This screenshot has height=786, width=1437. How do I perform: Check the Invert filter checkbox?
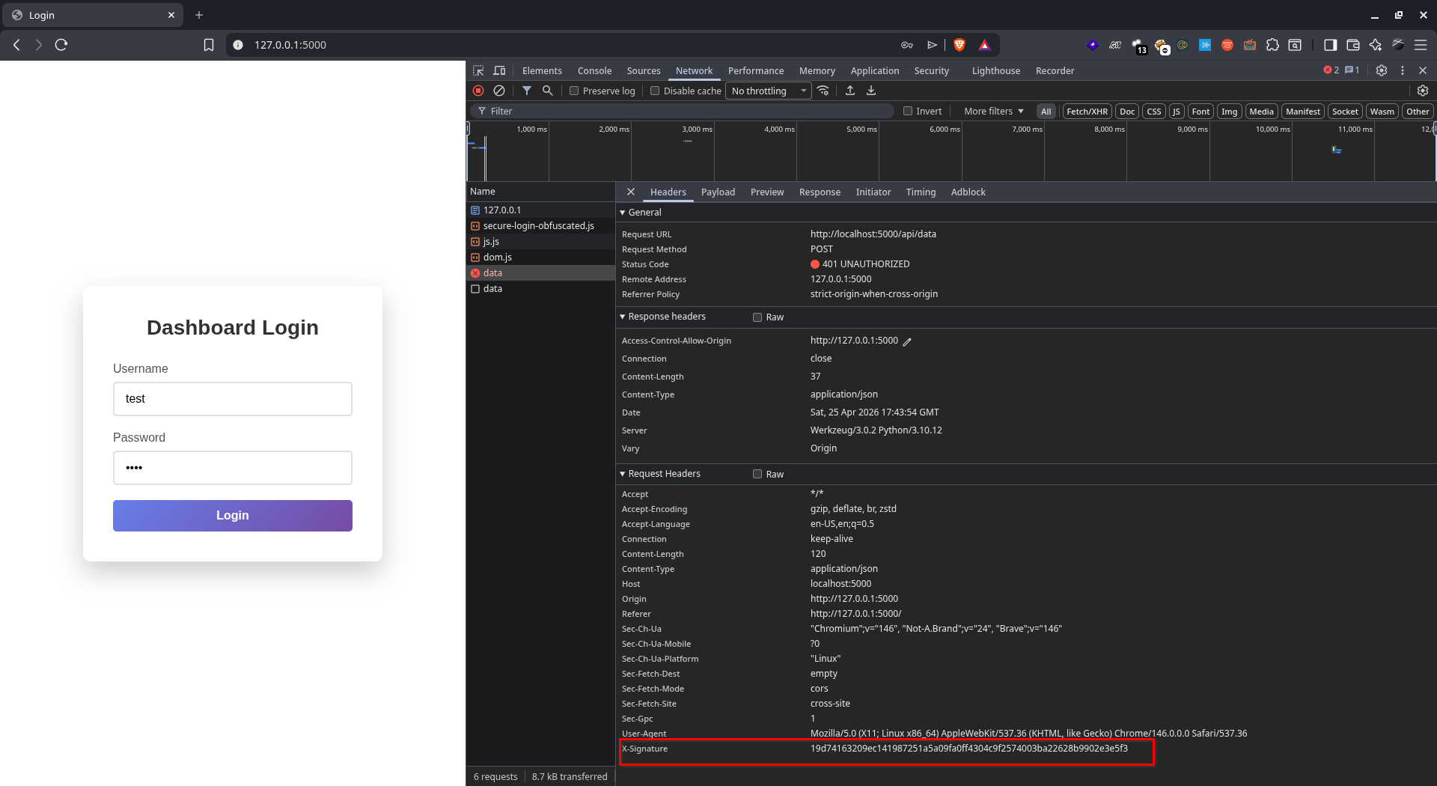908,111
